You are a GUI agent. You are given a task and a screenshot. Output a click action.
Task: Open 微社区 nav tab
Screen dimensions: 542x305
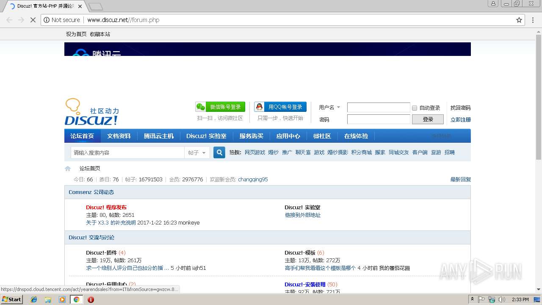(322, 136)
